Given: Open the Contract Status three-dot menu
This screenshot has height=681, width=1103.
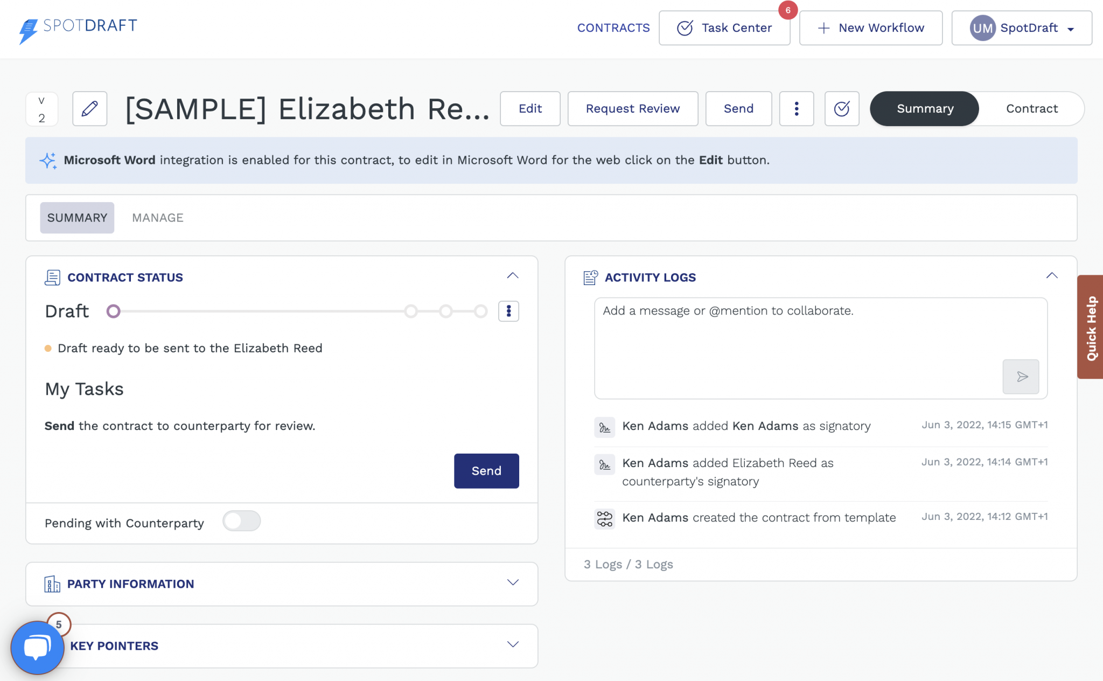Looking at the screenshot, I should [508, 311].
